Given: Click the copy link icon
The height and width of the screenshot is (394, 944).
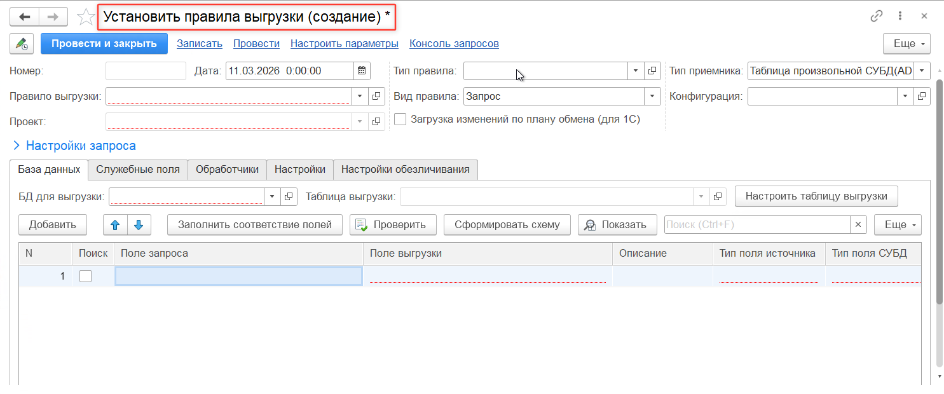Looking at the screenshot, I should coord(877,16).
